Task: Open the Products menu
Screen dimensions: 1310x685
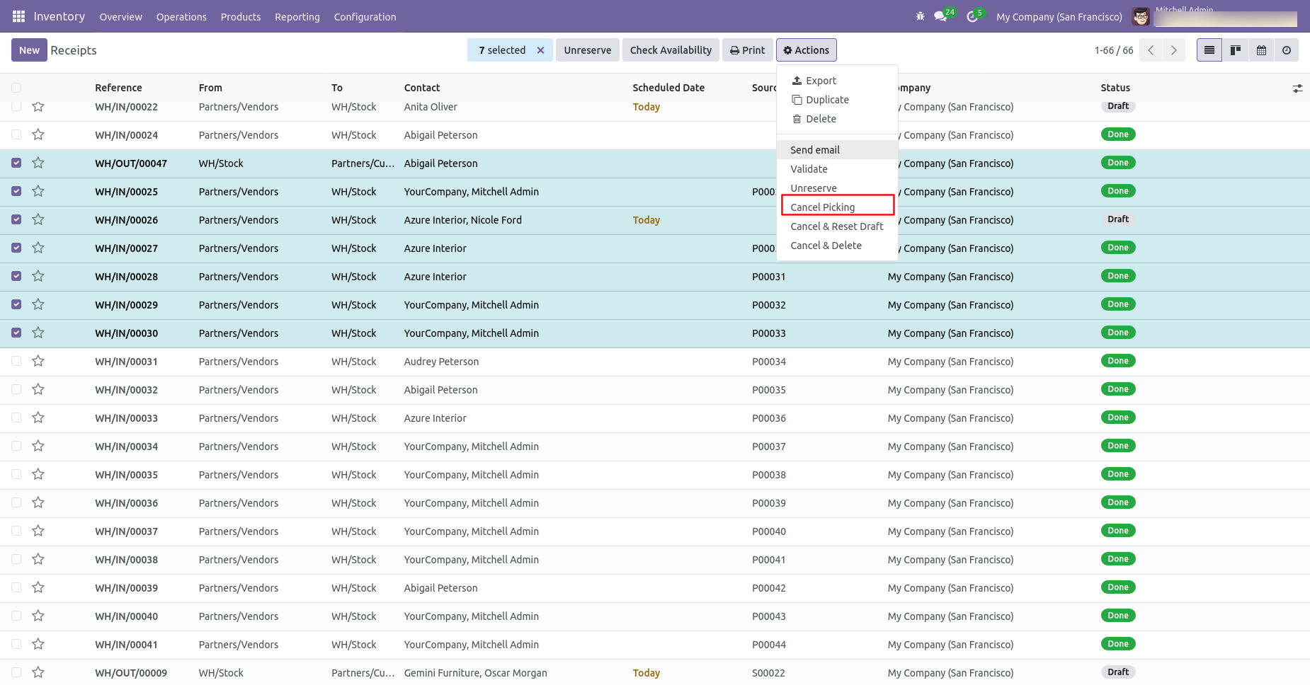Action: point(241,17)
